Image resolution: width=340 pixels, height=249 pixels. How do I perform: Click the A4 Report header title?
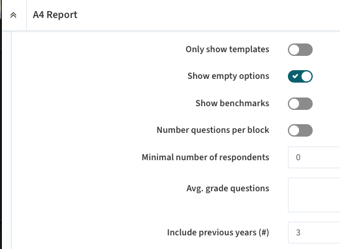click(55, 15)
